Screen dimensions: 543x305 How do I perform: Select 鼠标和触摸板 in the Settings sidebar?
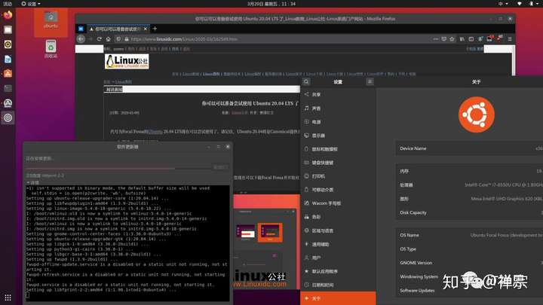pos(338,149)
